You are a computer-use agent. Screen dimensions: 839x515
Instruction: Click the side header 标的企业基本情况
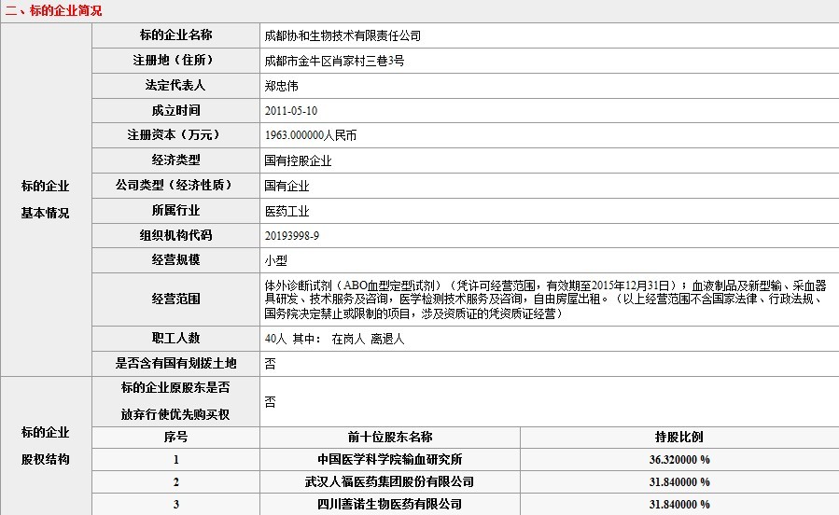point(46,200)
